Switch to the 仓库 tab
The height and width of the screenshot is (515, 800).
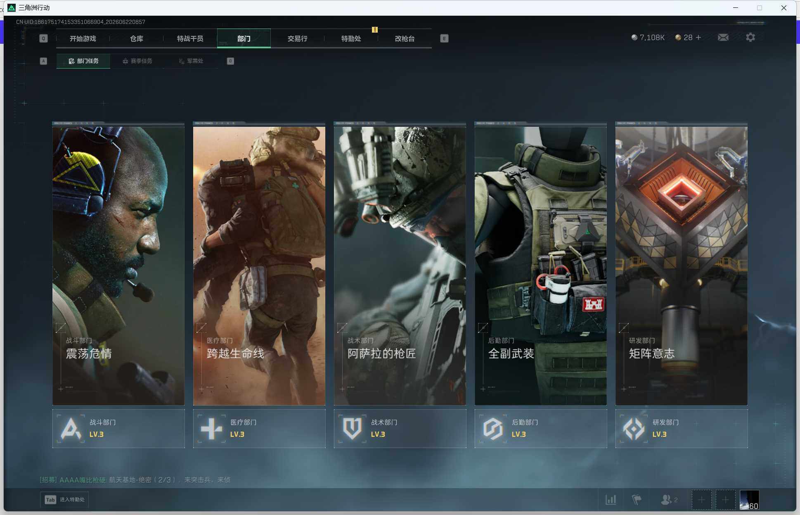coord(136,38)
